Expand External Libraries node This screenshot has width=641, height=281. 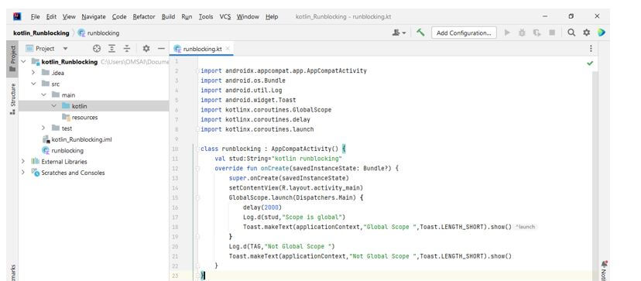[x=24, y=162]
